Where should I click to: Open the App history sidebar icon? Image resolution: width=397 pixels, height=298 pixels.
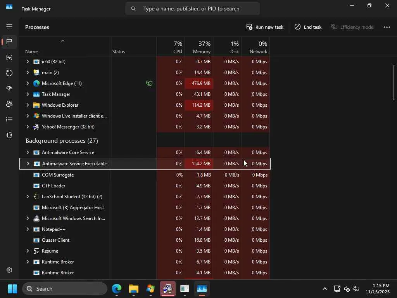pyautogui.click(x=9, y=73)
